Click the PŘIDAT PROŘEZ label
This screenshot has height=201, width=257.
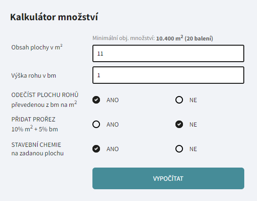coord(33,120)
